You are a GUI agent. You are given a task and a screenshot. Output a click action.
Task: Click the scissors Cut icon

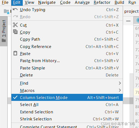click(x=15, y=25)
